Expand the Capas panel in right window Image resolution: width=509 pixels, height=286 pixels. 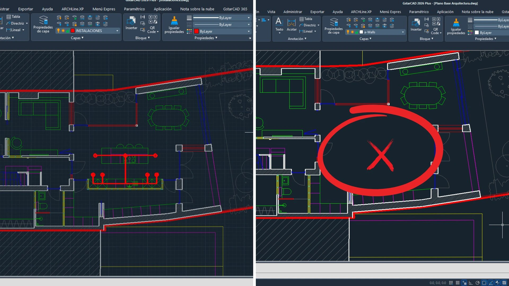[x=365, y=39]
